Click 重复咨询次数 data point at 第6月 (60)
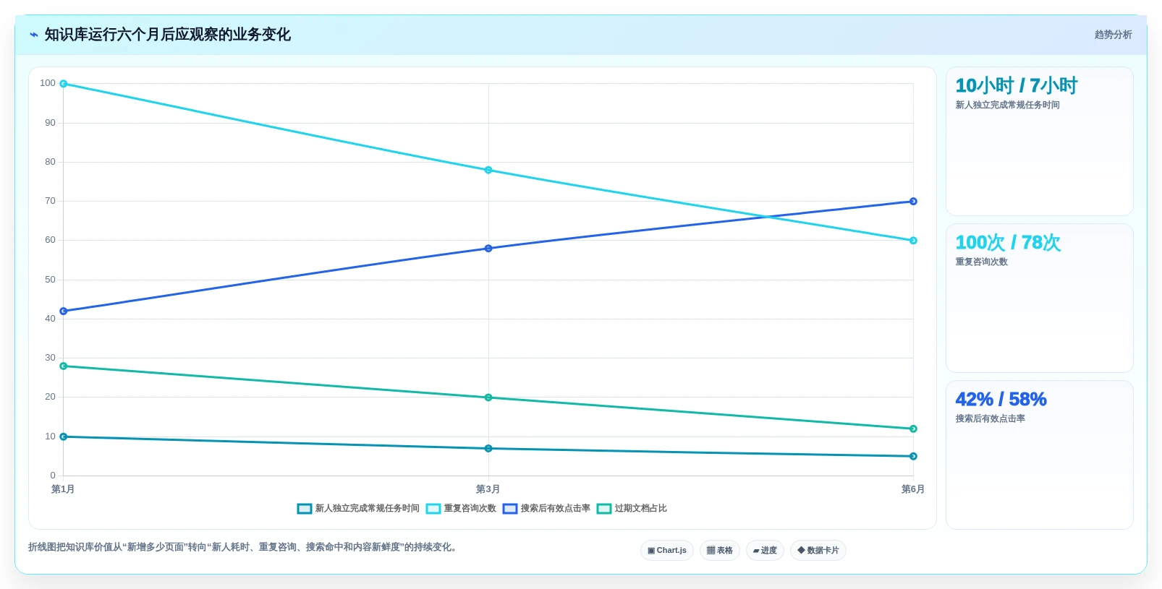Screen dimensions: 1162x589 pos(913,241)
